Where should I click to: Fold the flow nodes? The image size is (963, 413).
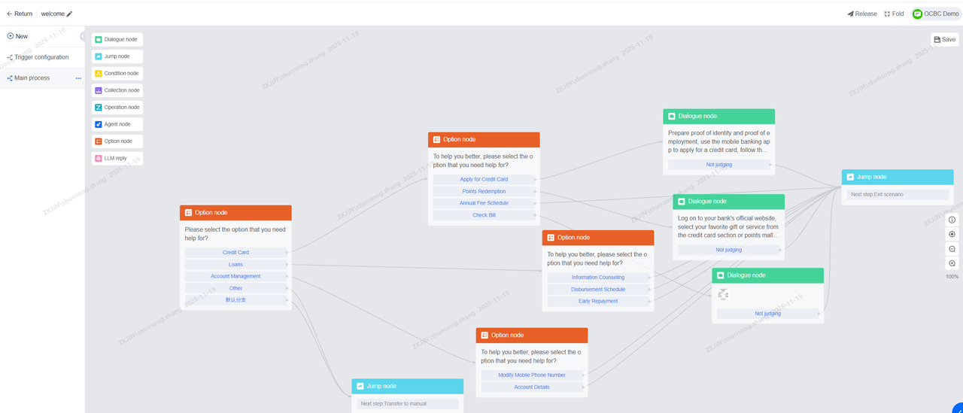[894, 14]
